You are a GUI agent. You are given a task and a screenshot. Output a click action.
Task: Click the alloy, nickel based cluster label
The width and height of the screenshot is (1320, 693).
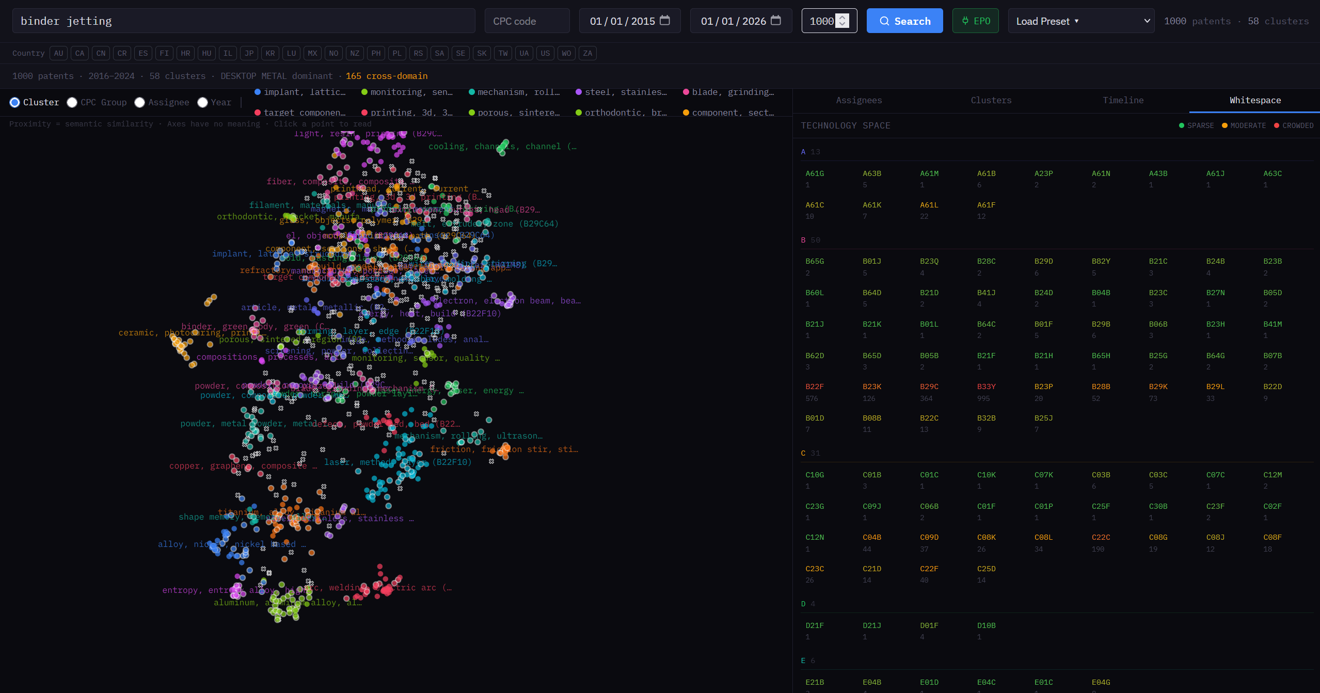click(232, 544)
